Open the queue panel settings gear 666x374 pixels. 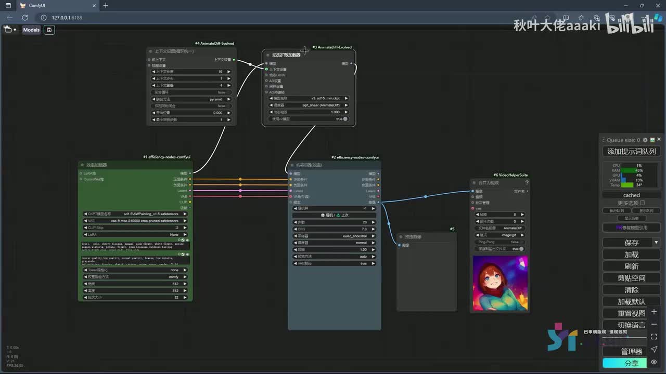(x=645, y=140)
